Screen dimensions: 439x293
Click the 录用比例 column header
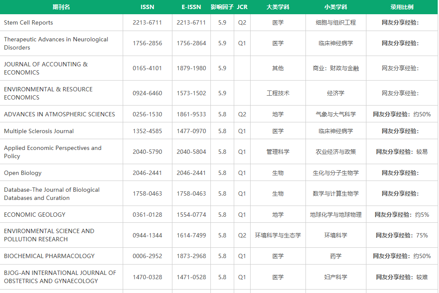click(x=401, y=7)
